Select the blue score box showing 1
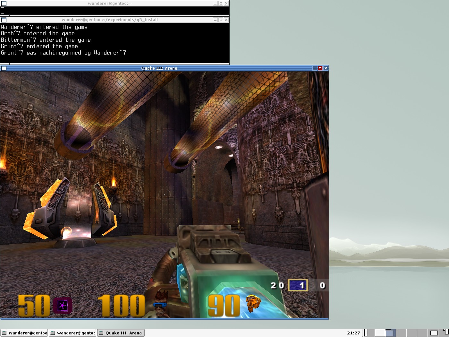 point(298,285)
